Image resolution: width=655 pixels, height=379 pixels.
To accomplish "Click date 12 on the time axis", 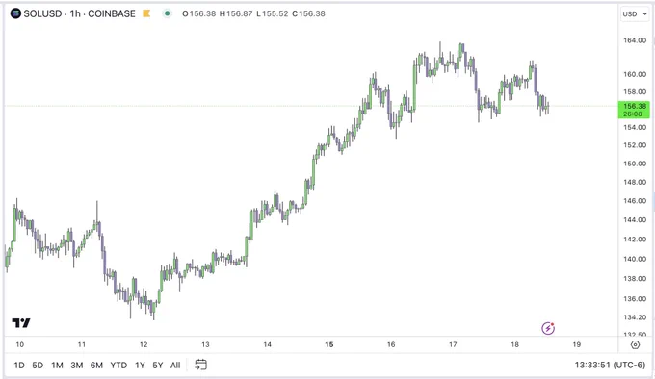I will 144,344.
